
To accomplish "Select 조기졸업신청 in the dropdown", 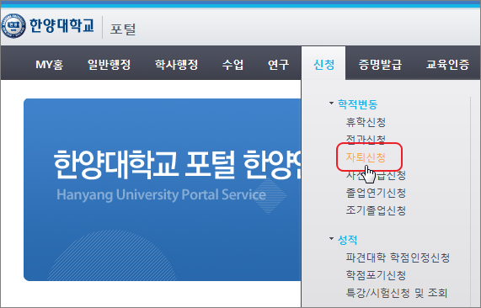I will click(376, 210).
